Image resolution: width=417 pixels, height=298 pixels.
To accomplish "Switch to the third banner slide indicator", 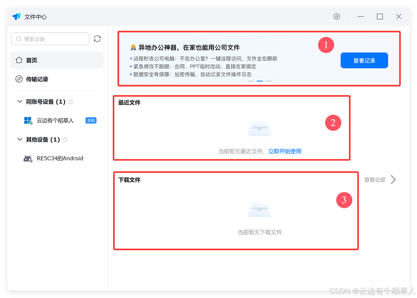I will (269, 81).
